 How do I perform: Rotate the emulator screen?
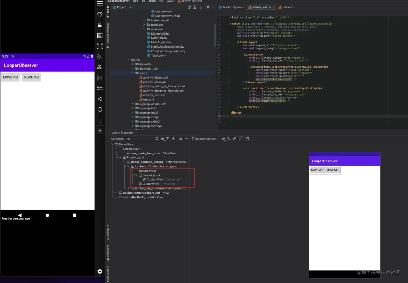coord(100,14)
